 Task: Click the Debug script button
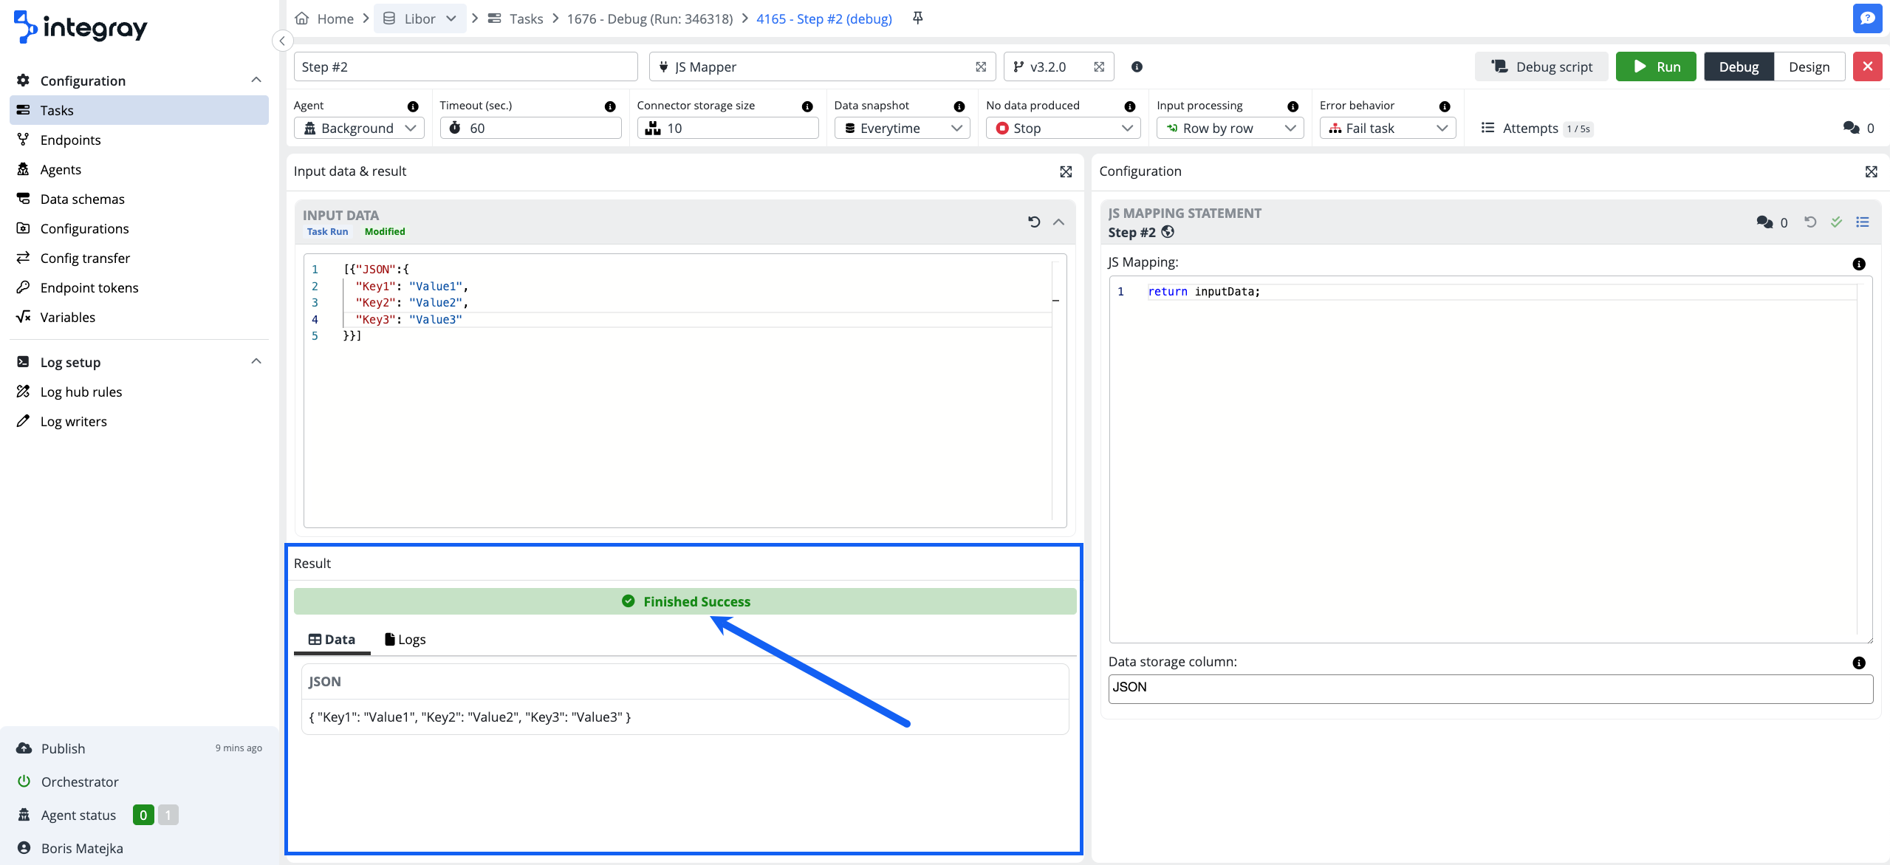pos(1541,66)
